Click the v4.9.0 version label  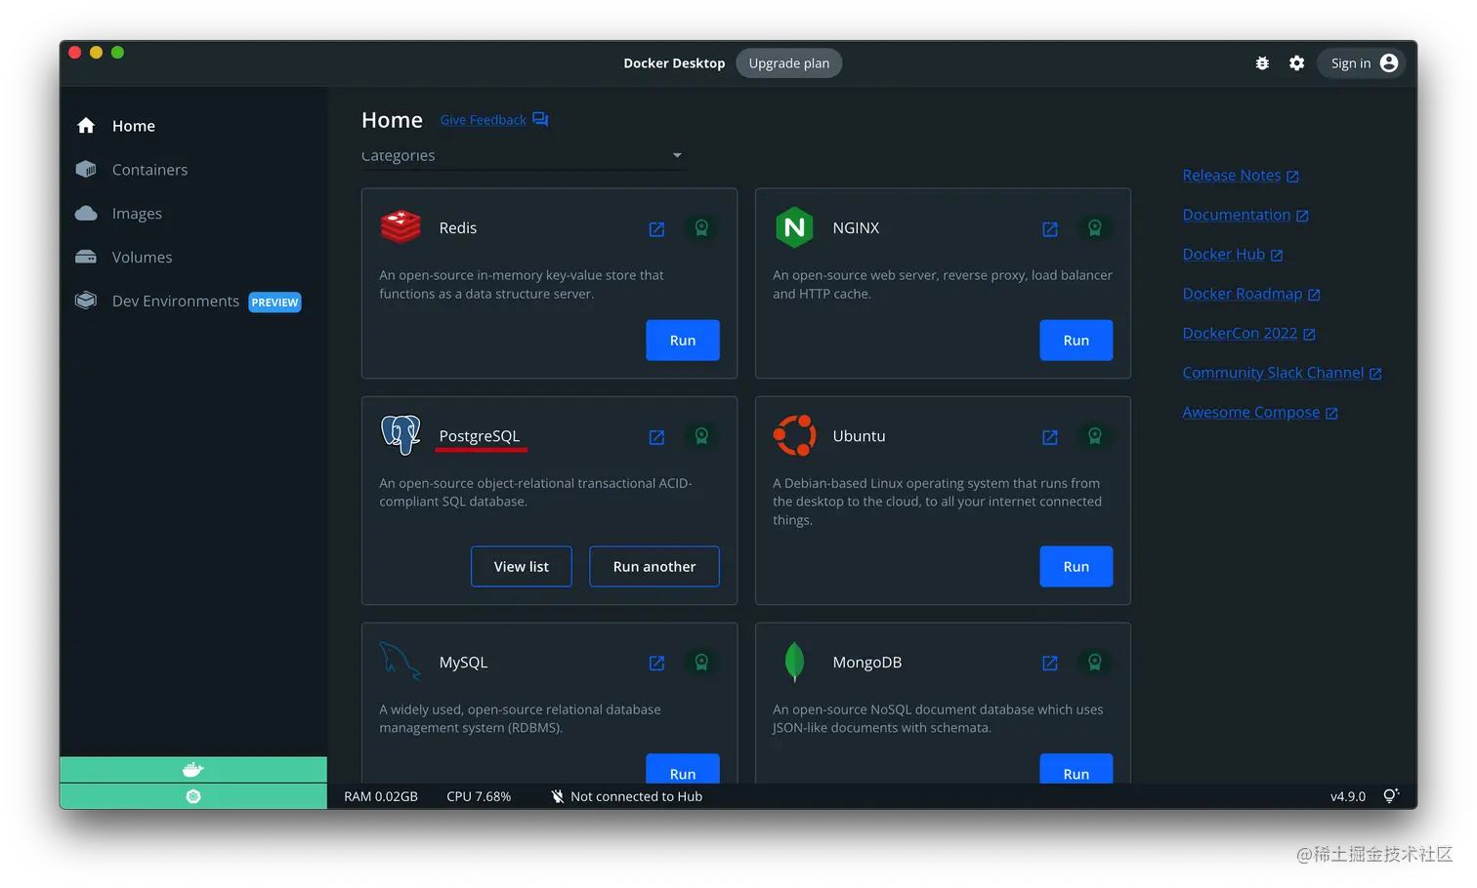click(1348, 797)
